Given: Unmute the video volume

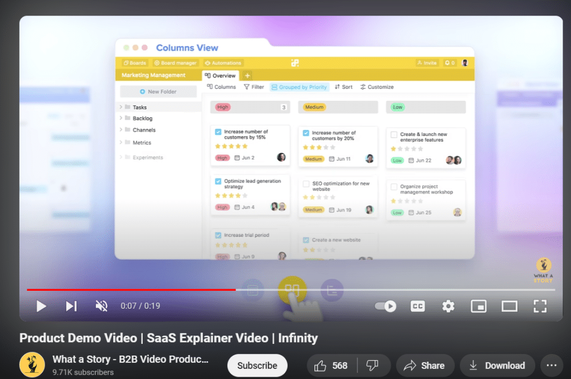Looking at the screenshot, I should pos(101,306).
